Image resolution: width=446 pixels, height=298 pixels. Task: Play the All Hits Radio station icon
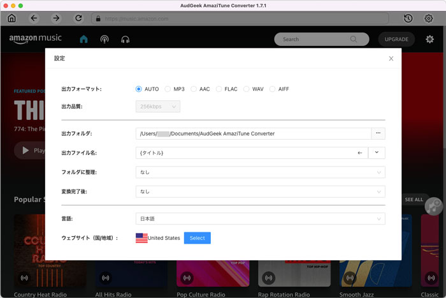[x=106, y=278]
